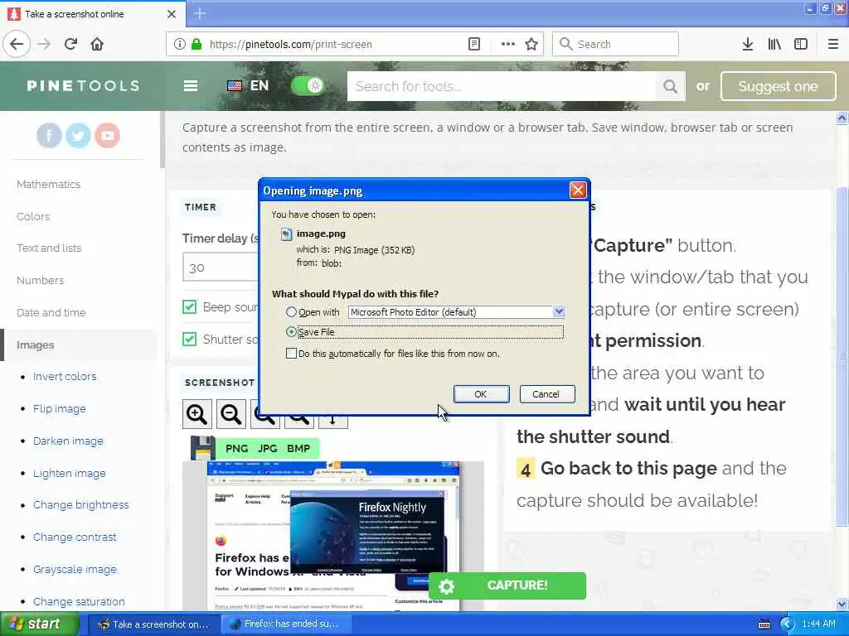
Task: Open the Grayscale image tool link
Action: [x=75, y=569]
